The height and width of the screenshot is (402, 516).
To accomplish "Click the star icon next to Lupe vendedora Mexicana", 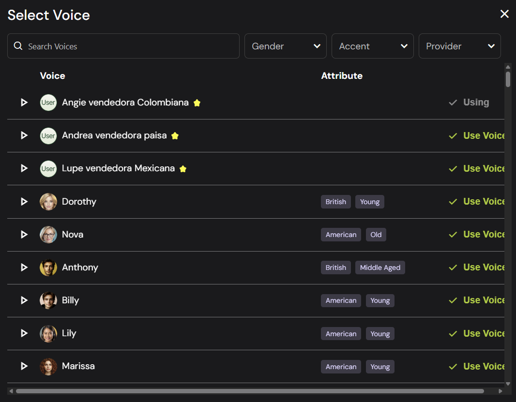I will coord(183,169).
